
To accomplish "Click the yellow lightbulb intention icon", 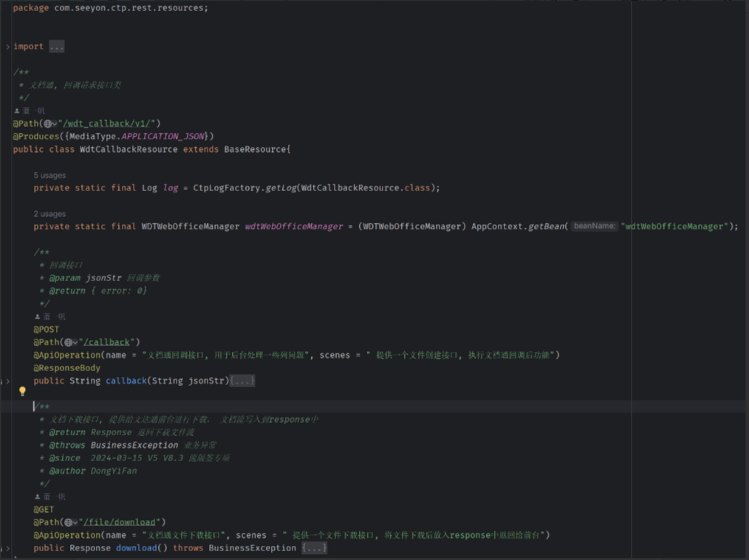I will click(x=22, y=391).
